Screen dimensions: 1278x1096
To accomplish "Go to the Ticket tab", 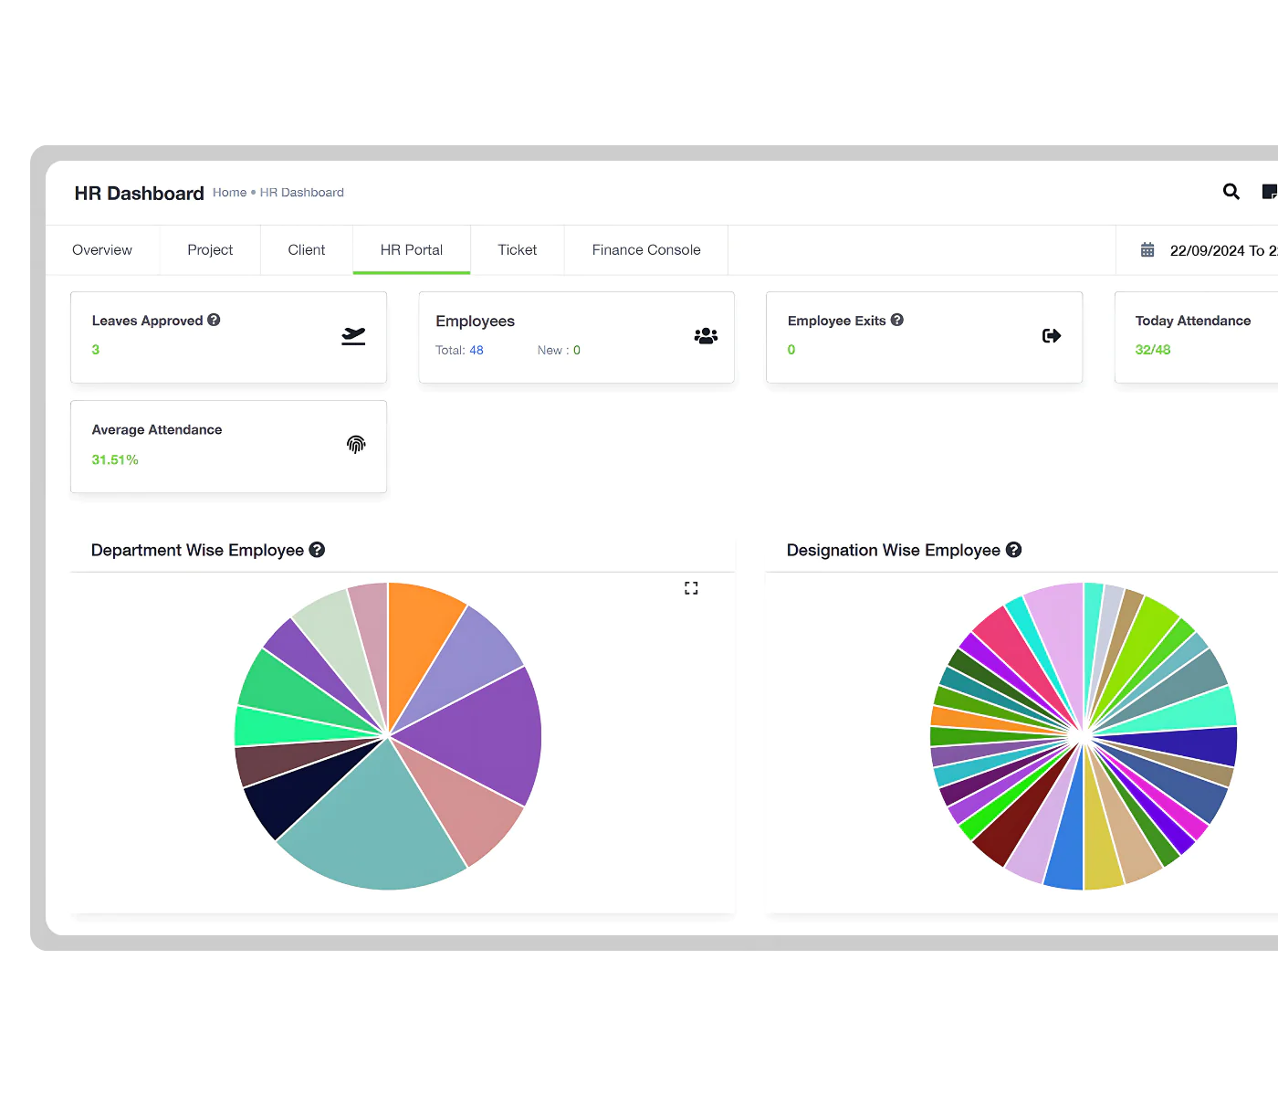I will coord(517,250).
